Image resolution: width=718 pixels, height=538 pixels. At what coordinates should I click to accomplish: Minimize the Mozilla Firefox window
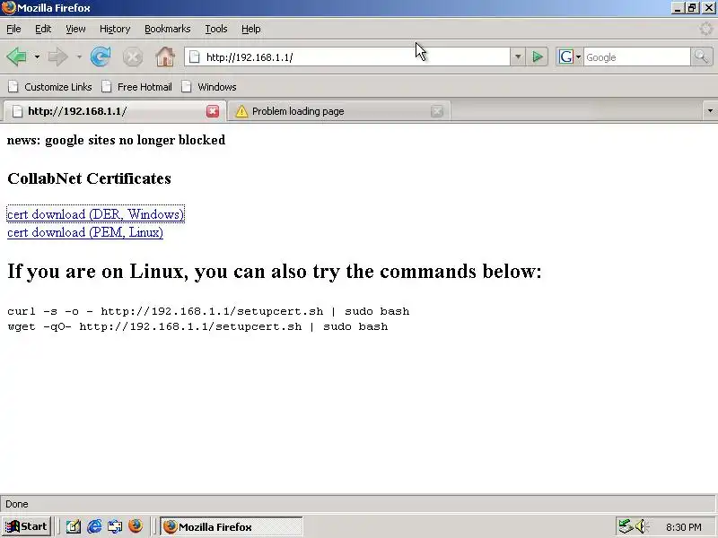click(x=678, y=8)
